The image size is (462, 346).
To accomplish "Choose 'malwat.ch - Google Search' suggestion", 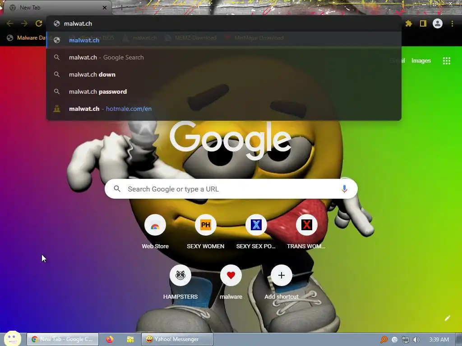I will [x=224, y=57].
